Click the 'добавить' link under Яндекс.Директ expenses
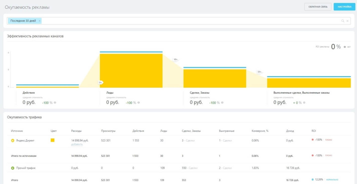This screenshot has width=357, height=184. click(x=77, y=144)
